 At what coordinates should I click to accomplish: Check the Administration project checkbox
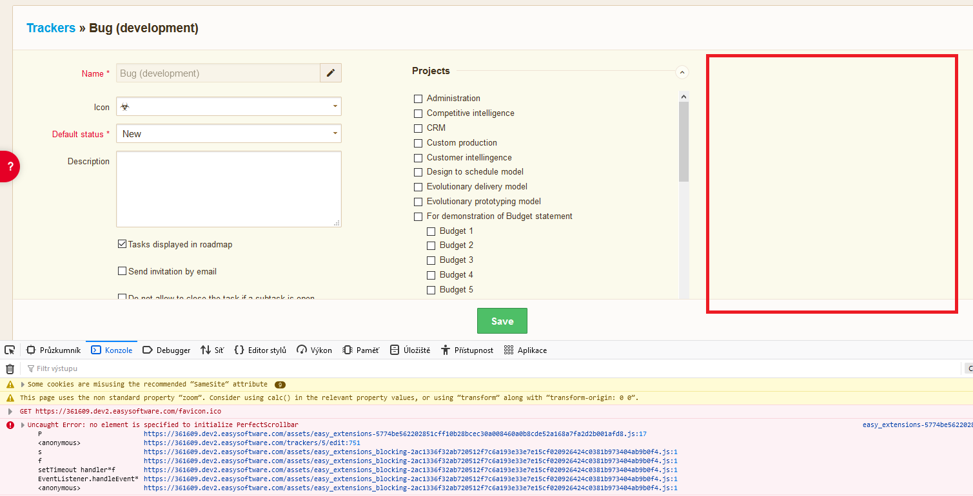(418, 99)
